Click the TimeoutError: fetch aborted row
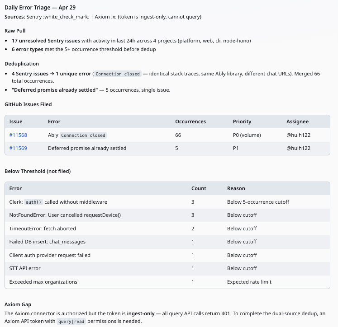 click(x=167, y=229)
